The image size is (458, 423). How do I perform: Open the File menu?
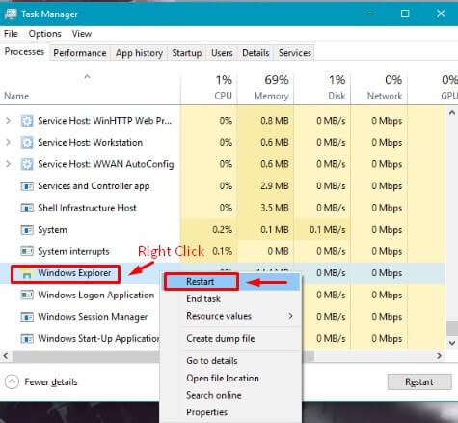[11, 34]
